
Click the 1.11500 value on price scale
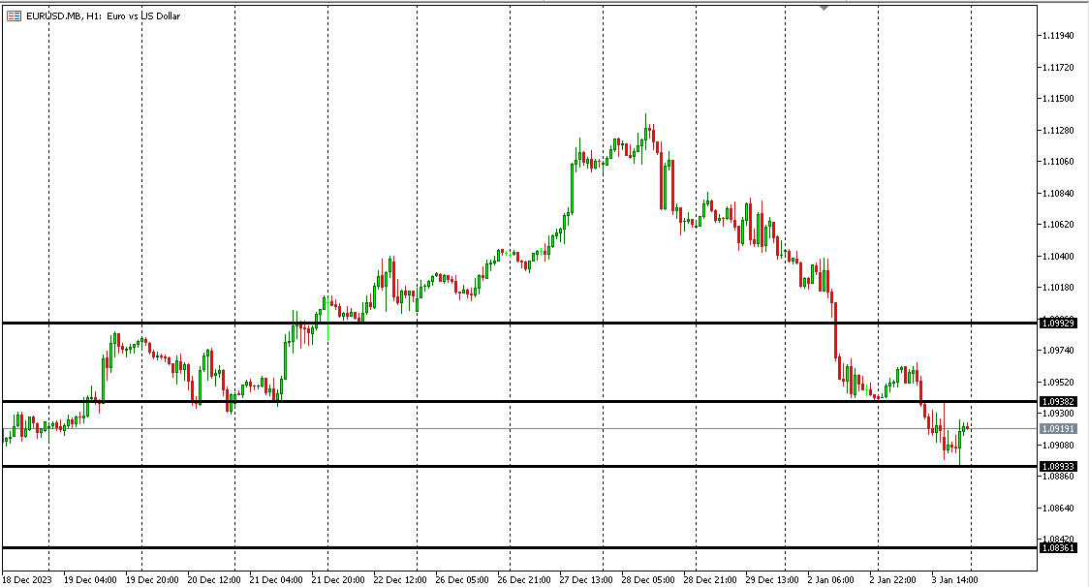click(x=1057, y=99)
